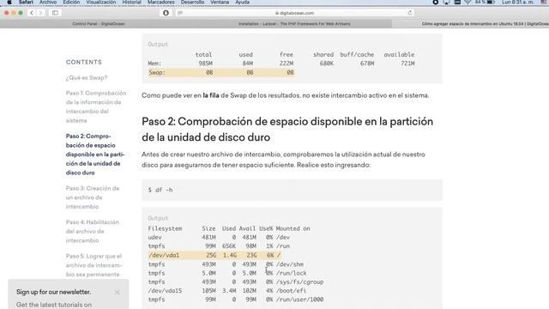
Task: Click the highlighted Swap: row
Action: (x=221, y=72)
